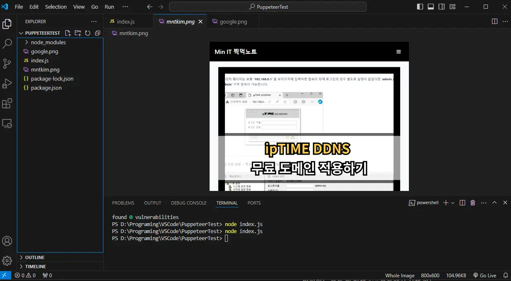Image resolution: width=511 pixels, height=281 pixels.
Task: Split the terminal panel
Action: (462, 203)
